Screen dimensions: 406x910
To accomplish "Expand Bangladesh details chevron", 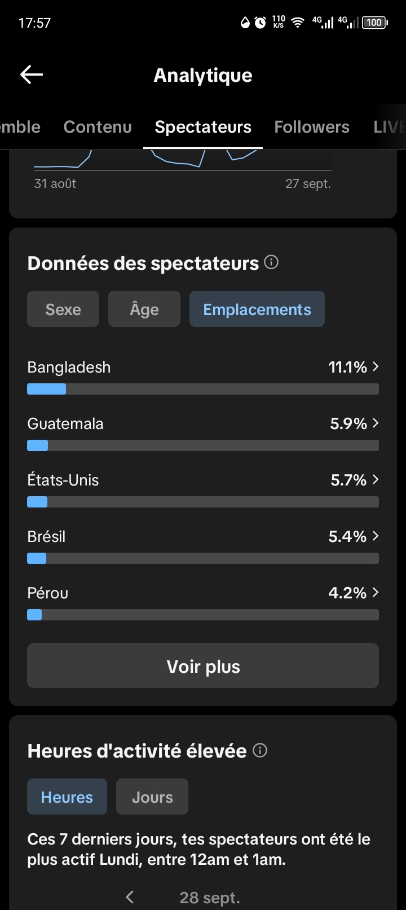I will (376, 367).
